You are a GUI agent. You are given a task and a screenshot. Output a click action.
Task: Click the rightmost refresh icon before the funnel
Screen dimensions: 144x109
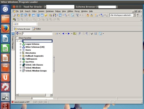[87, 34]
